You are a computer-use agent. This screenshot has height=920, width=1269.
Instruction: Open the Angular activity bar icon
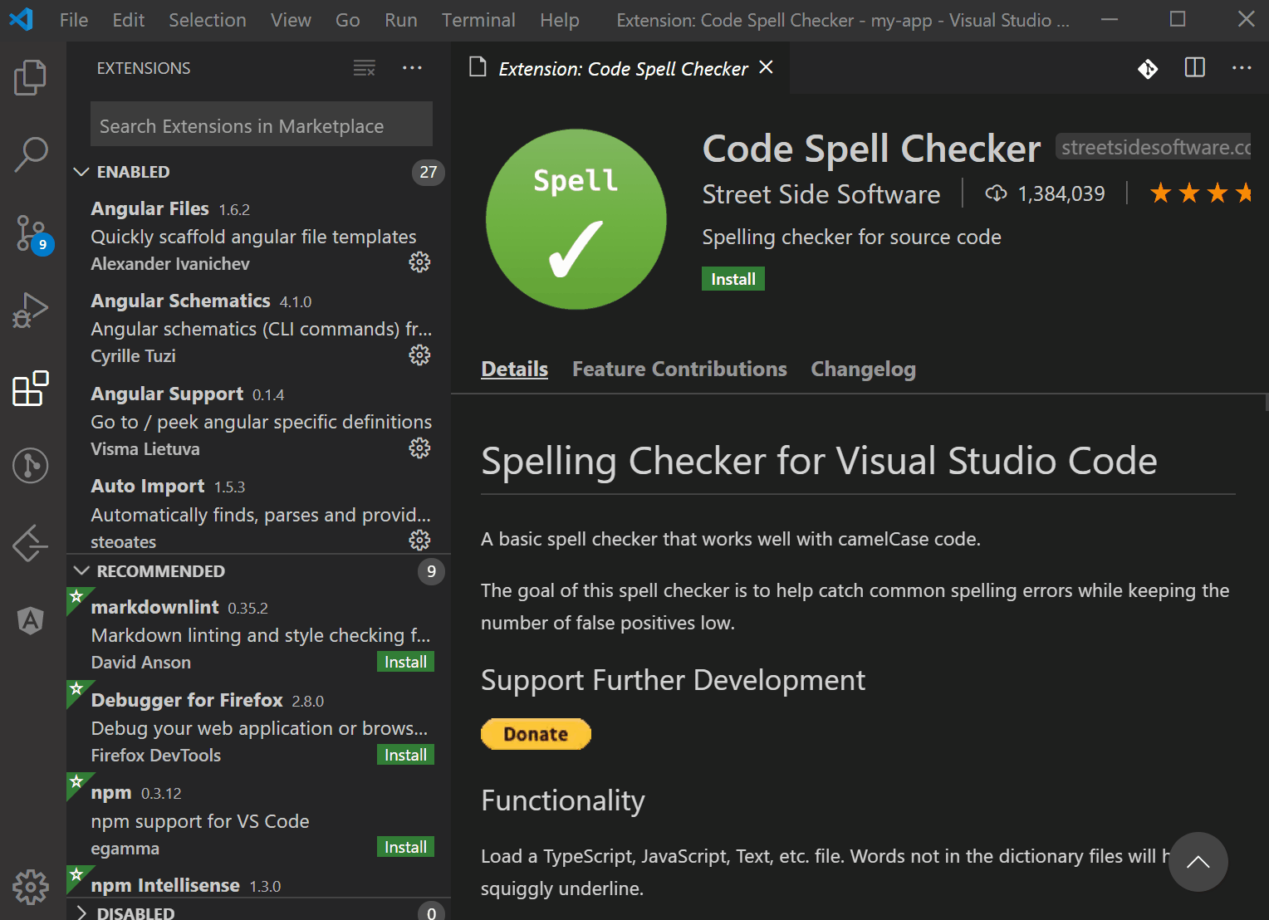pos(31,620)
